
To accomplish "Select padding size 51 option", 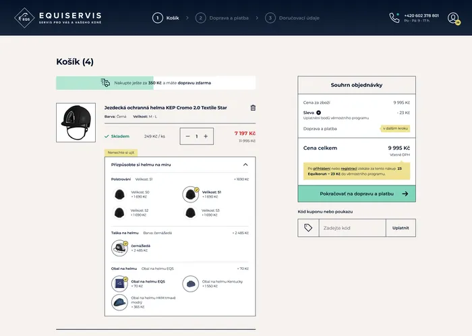I will (202, 194).
